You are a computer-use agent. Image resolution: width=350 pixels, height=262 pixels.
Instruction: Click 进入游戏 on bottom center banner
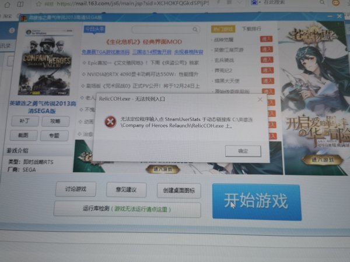pyautogui.click(x=163, y=169)
